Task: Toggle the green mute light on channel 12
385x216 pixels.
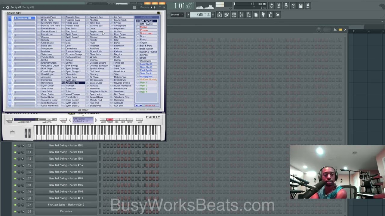Action: point(15,145)
